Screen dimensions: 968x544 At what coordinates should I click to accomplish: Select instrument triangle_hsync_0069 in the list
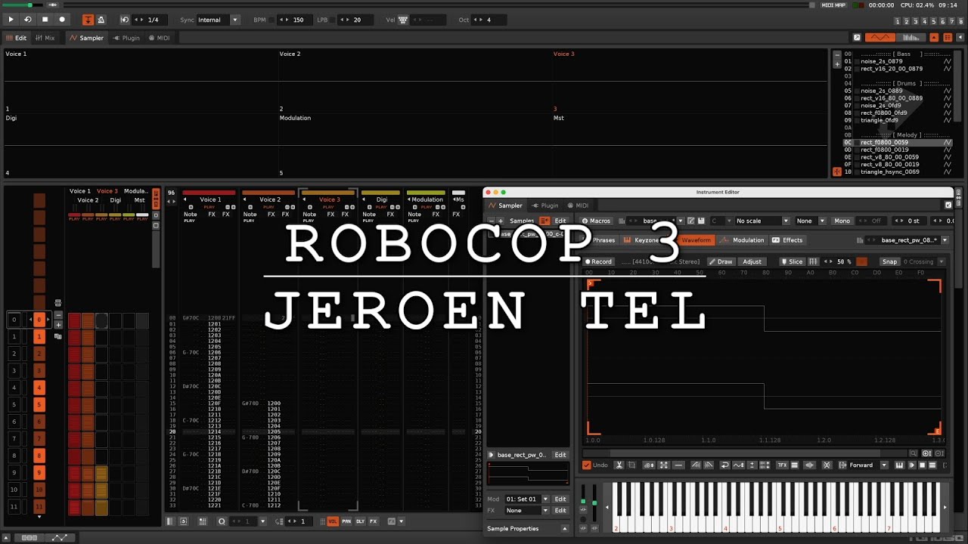tap(897, 172)
